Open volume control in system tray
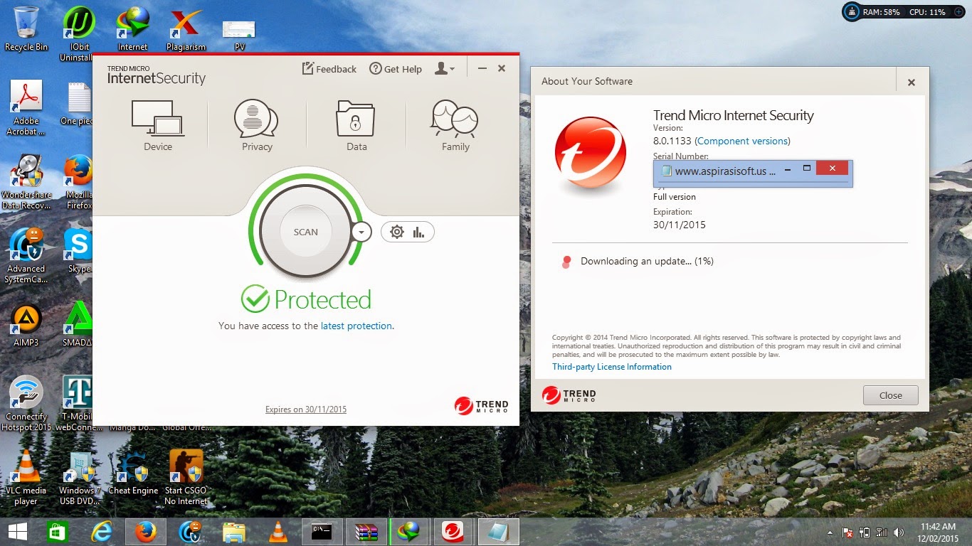 (x=899, y=532)
